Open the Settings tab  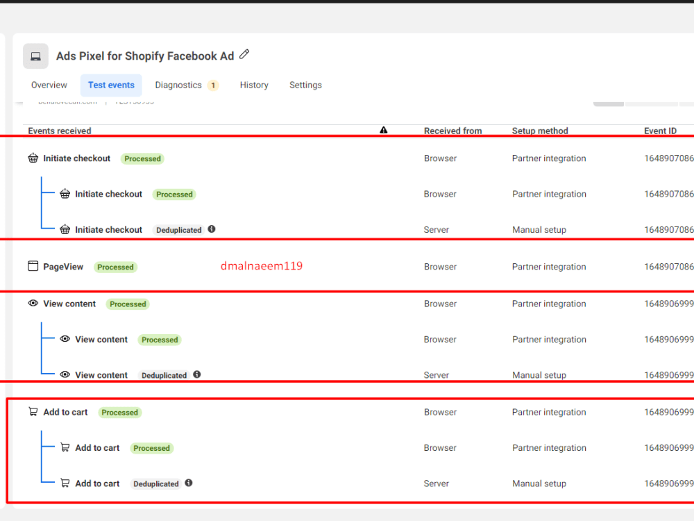click(x=305, y=85)
